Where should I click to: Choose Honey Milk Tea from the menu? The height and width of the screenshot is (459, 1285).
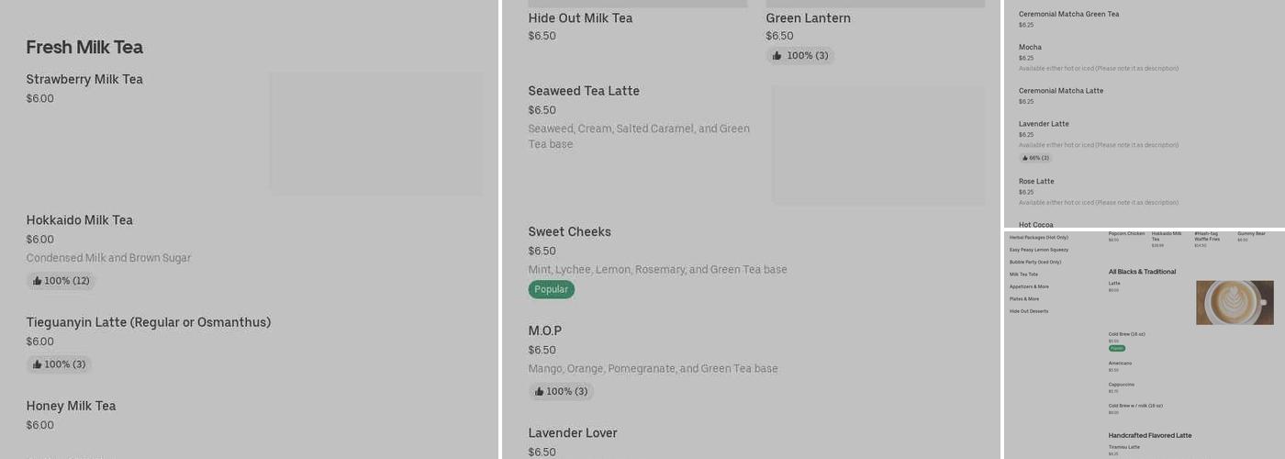pos(71,406)
